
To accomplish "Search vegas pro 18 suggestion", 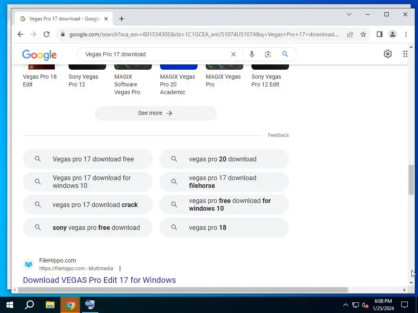I will click(x=224, y=227).
